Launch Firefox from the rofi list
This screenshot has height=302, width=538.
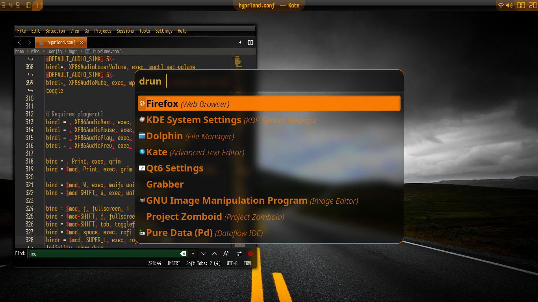269,103
